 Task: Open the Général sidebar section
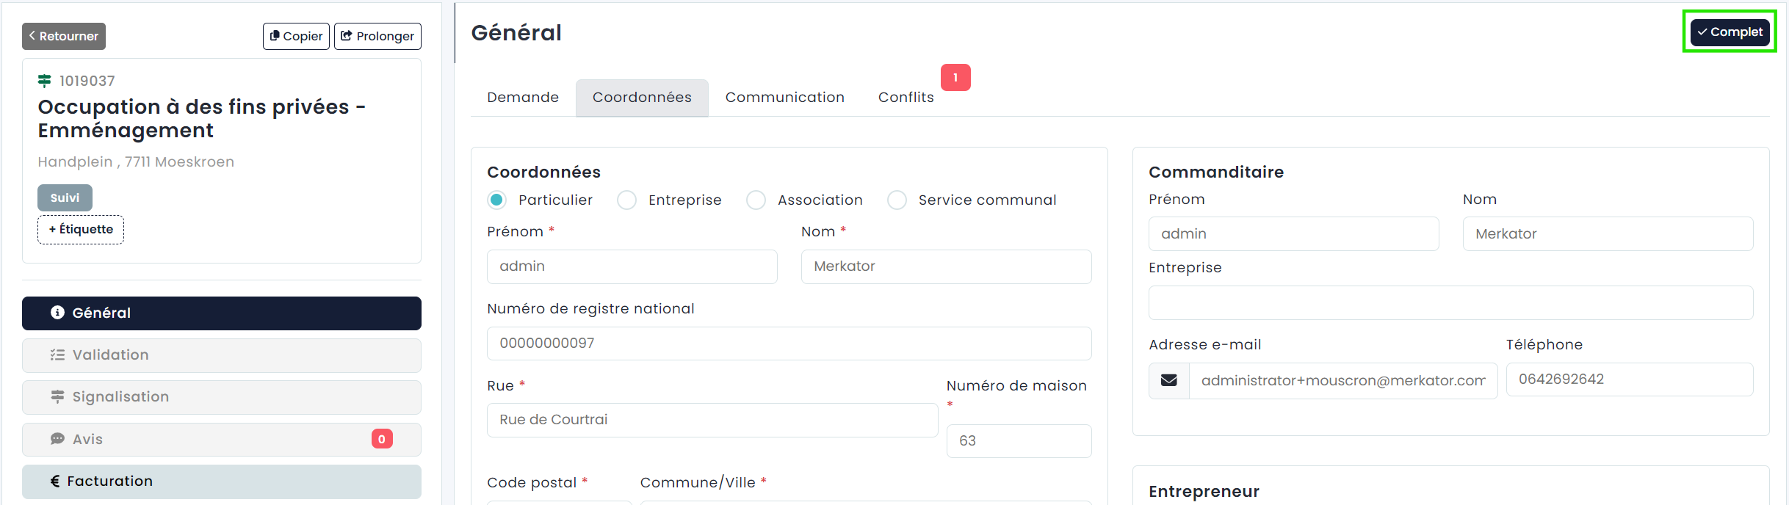222,313
